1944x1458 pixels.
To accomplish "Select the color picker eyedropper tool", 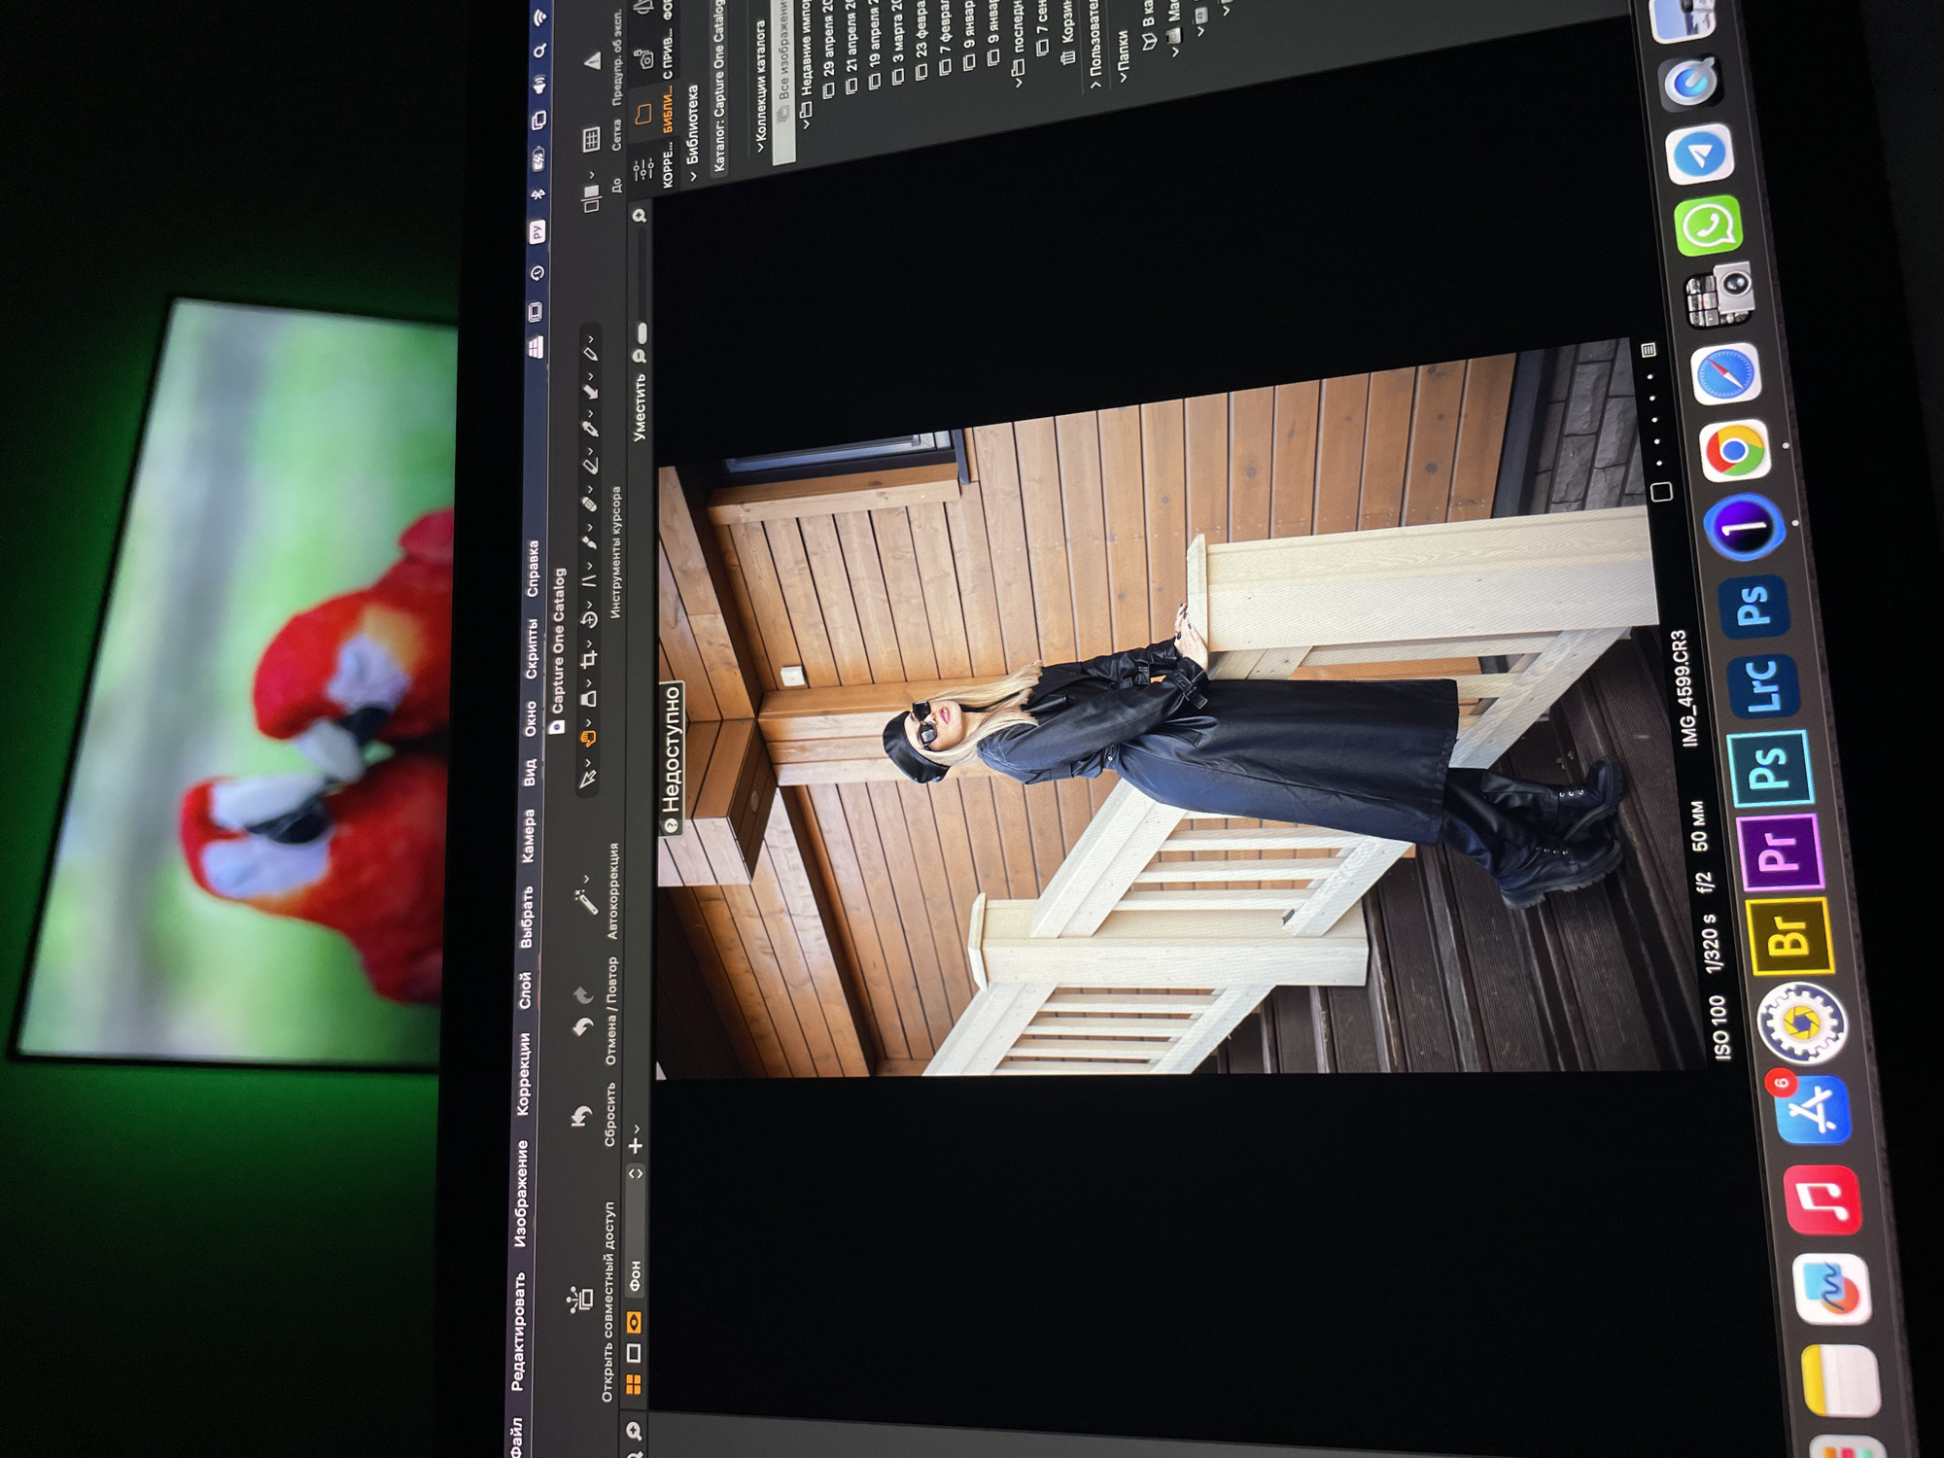I will [x=590, y=428].
